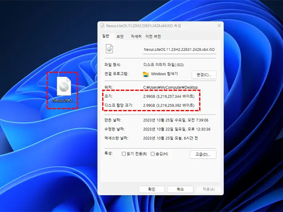
Task: Switch to the 이전 버전 tab
Action: (x=153, y=36)
